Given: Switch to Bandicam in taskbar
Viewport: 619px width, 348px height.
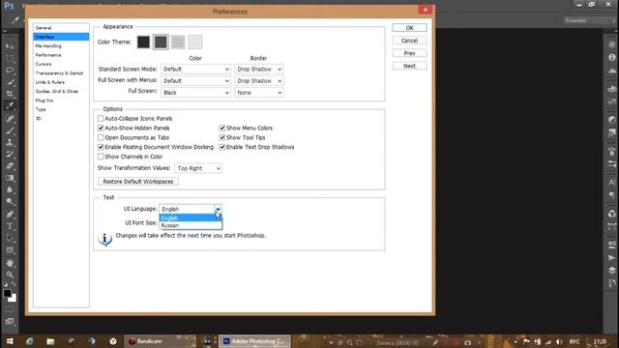Looking at the screenshot, I should pyautogui.click(x=161, y=341).
